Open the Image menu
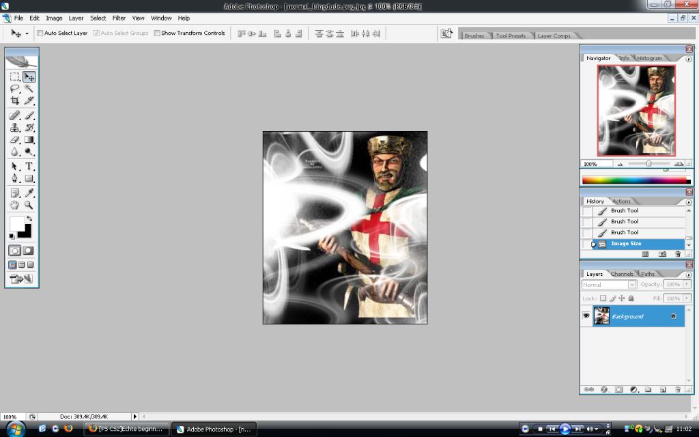 point(54,18)
